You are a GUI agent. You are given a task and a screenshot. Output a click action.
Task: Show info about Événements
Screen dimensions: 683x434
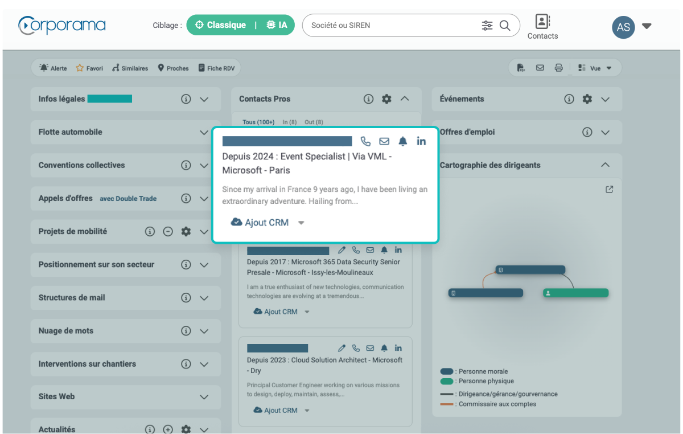coord(569,99)
